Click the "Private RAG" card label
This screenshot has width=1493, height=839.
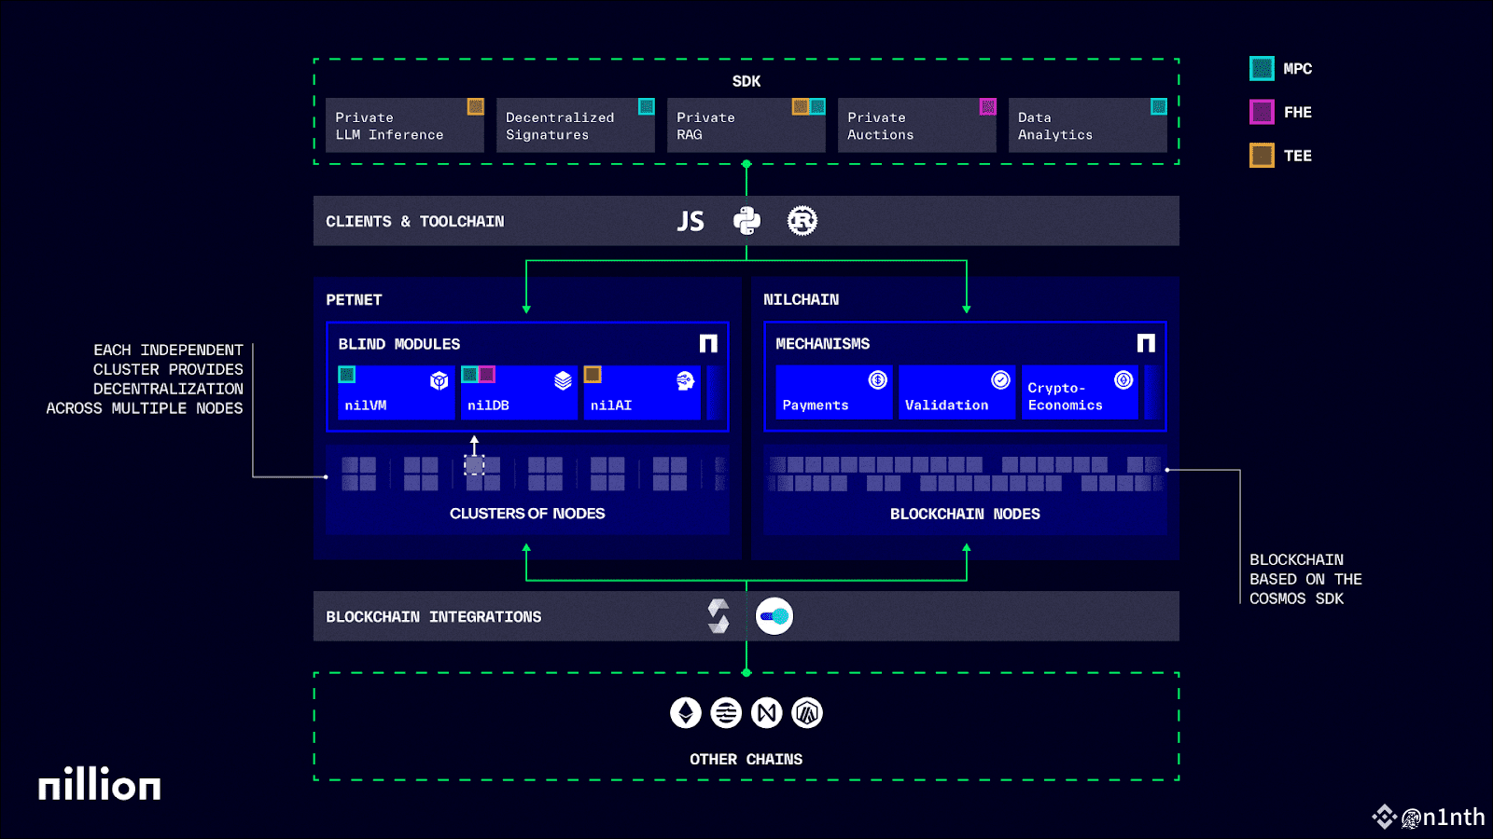click(705, 126)
